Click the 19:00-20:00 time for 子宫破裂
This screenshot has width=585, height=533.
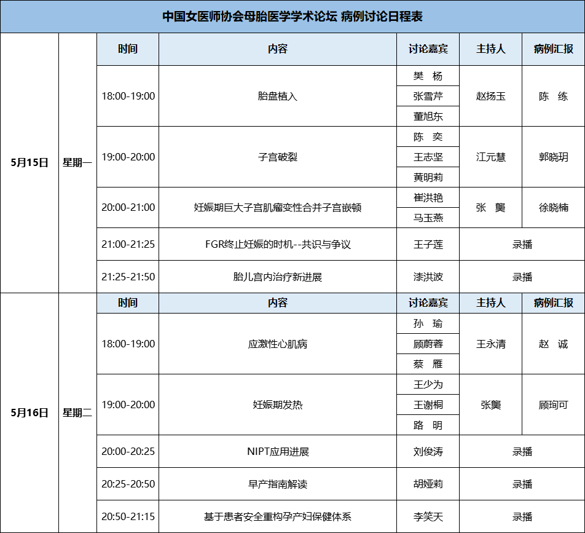[128, 157]
